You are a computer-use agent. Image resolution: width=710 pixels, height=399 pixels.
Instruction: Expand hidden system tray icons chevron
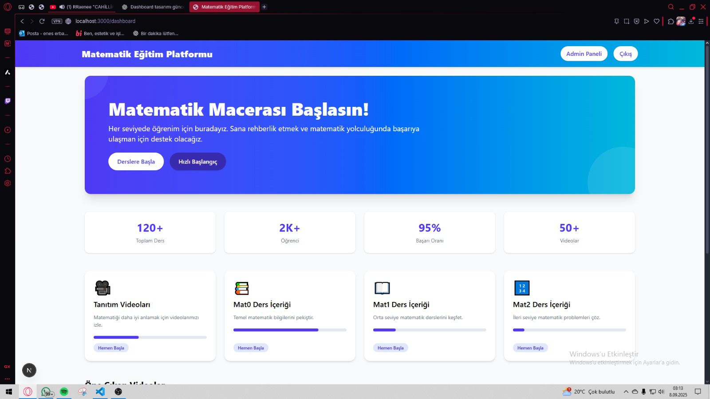coord(626,391)
